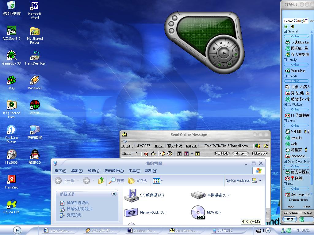314x235 pixels.
Task: Skip to the next track in player
Action: [x=228, y=43]
